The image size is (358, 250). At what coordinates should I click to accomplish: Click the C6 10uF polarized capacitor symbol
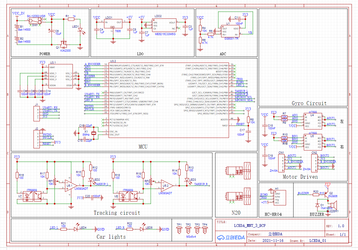pyautogui.click(x=52, y=31)
